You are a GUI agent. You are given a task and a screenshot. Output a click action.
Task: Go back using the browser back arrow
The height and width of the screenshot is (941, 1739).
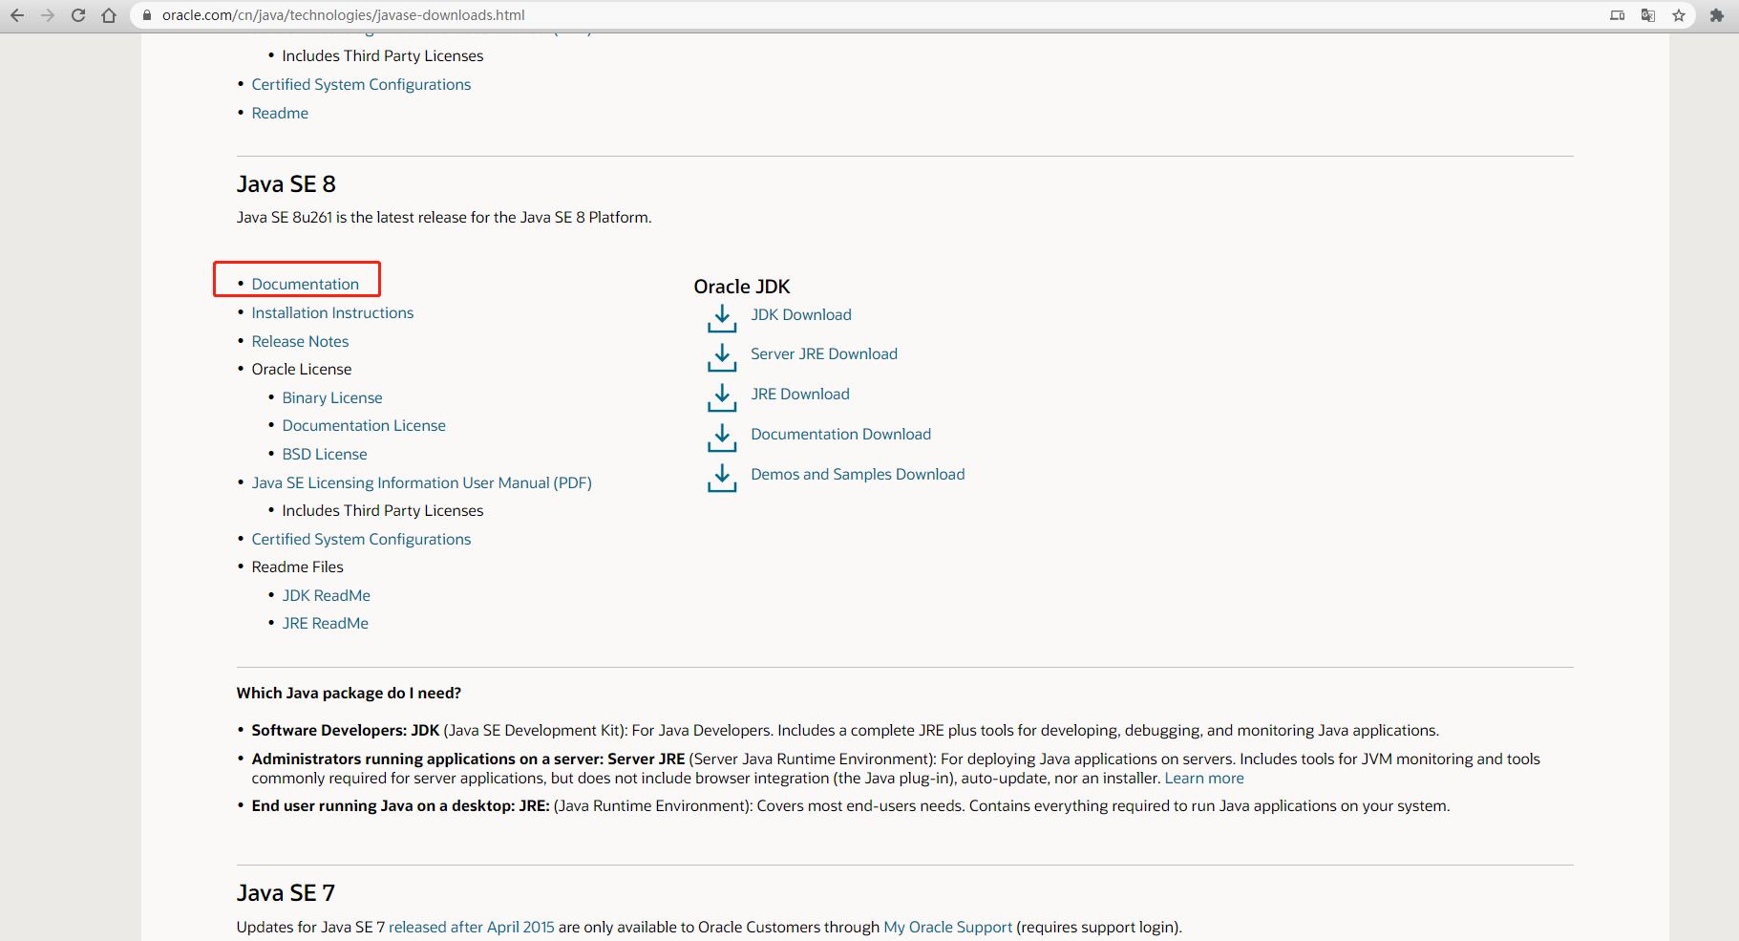click(x=17, y=15)
